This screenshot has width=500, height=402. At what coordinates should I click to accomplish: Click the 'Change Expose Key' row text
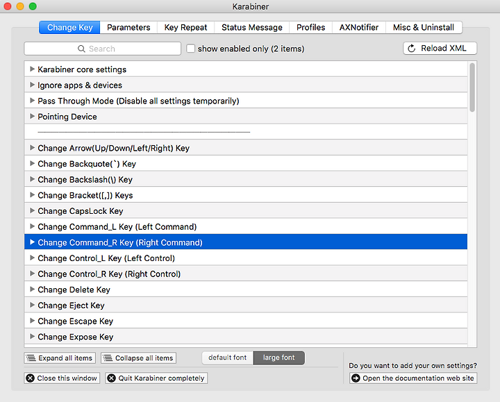76,337
